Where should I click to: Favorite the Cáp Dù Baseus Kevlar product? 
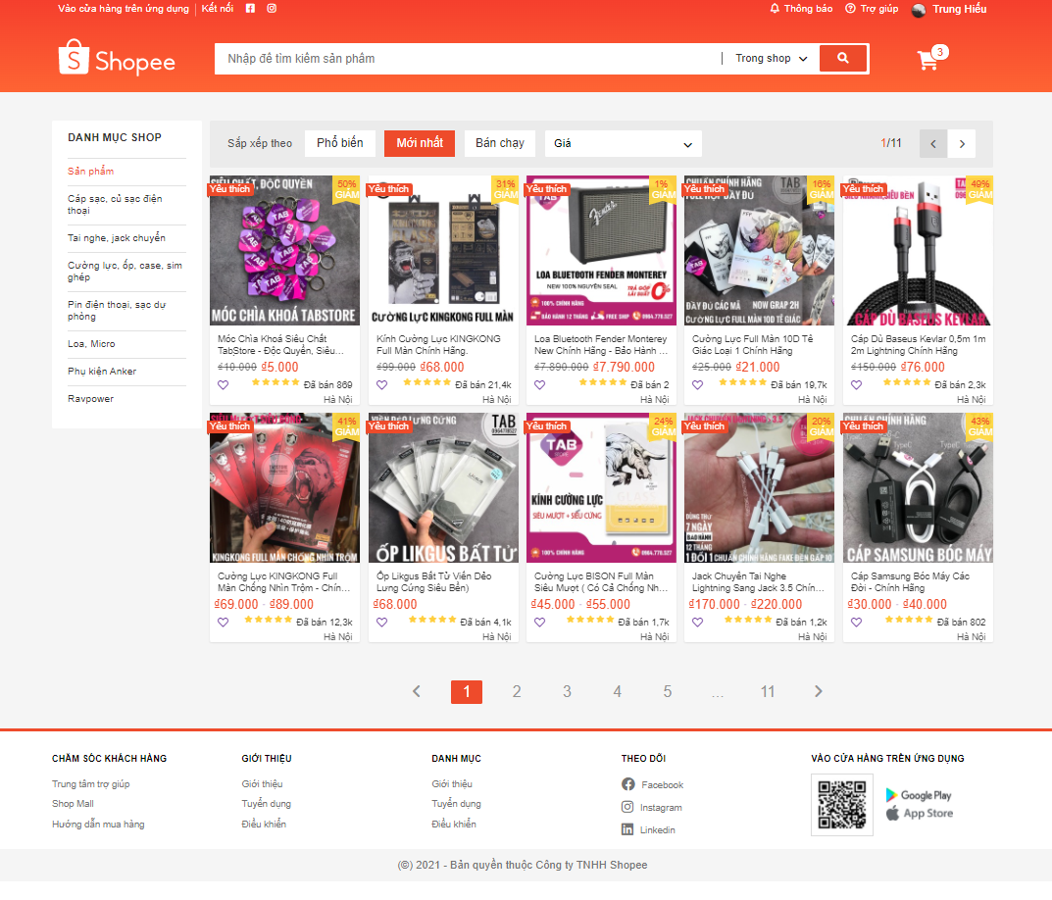pyautogui.click(x=856, y=384)
